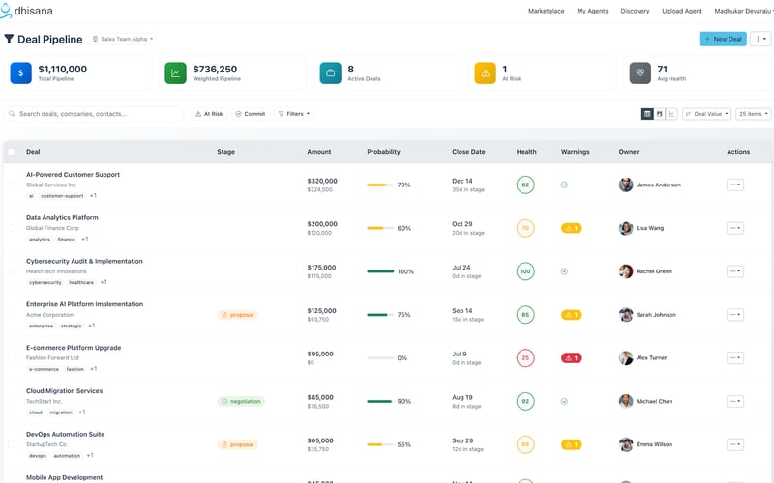
Task: Open actions menu for Data Analytics Platform
Action: [735, 228]
